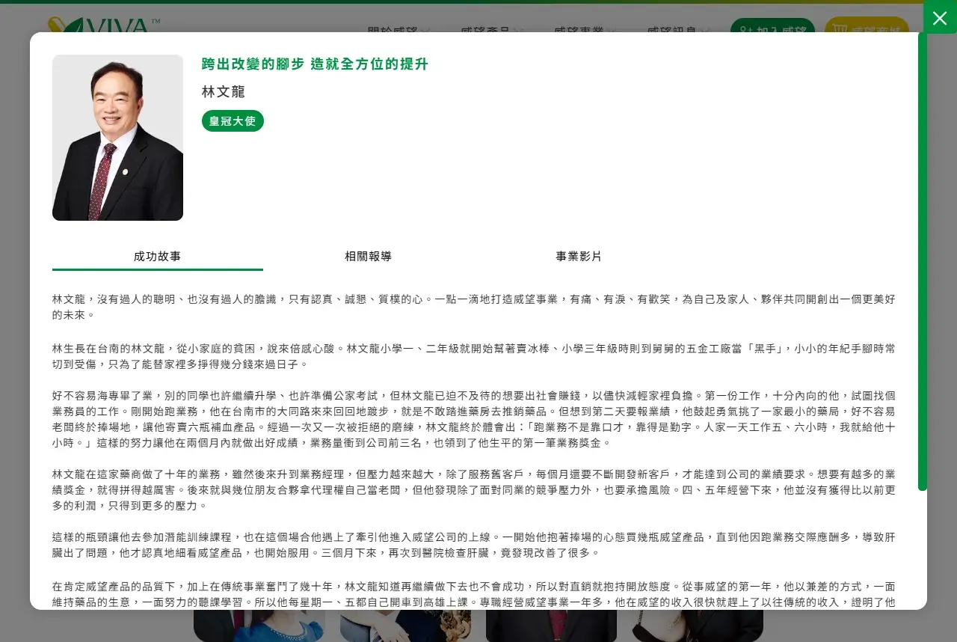Switch to the 相關報導 tab
The image size is (957, 642).
click(368, 256)
